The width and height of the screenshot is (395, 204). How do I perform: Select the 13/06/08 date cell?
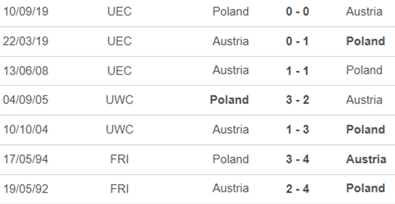(26, 70)
